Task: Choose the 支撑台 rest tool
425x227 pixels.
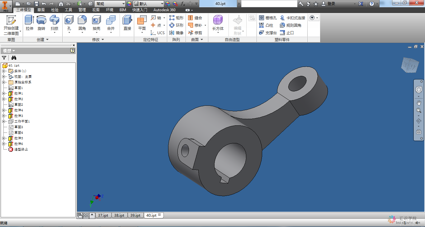Action: (268, 33)
